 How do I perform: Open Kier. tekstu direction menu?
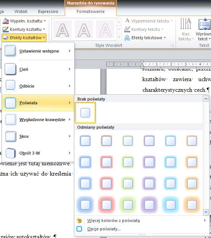point(186,29)
